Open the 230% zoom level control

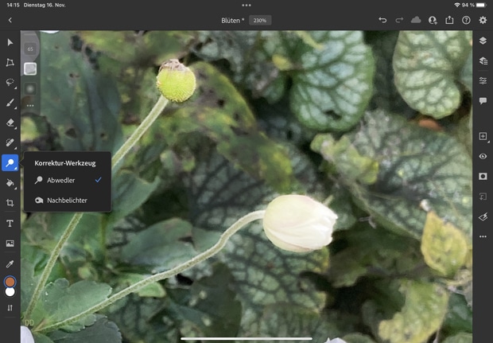tap(260, 20)
